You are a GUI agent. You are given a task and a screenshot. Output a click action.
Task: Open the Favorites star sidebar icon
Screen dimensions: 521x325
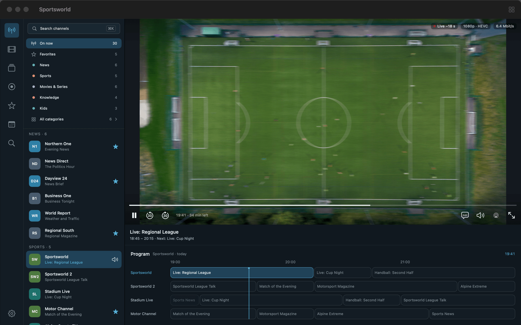pos(12,105)
